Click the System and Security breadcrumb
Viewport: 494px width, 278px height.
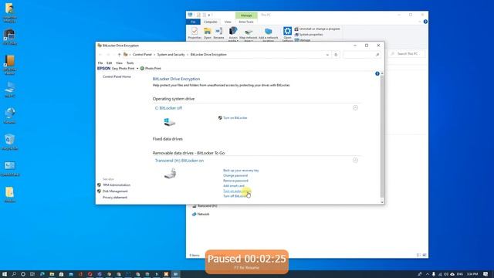pyautogui.click(x=171, y=55)
